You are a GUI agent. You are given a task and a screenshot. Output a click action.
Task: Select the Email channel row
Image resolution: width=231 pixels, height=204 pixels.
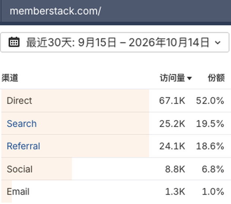pyautogui.click(x=116, y=191)
